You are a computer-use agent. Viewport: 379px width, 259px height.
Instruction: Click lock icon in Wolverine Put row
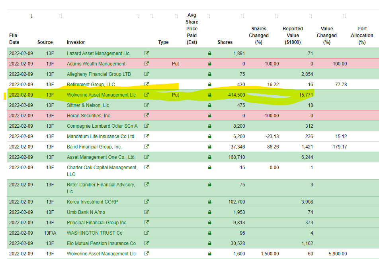(209, 95)
